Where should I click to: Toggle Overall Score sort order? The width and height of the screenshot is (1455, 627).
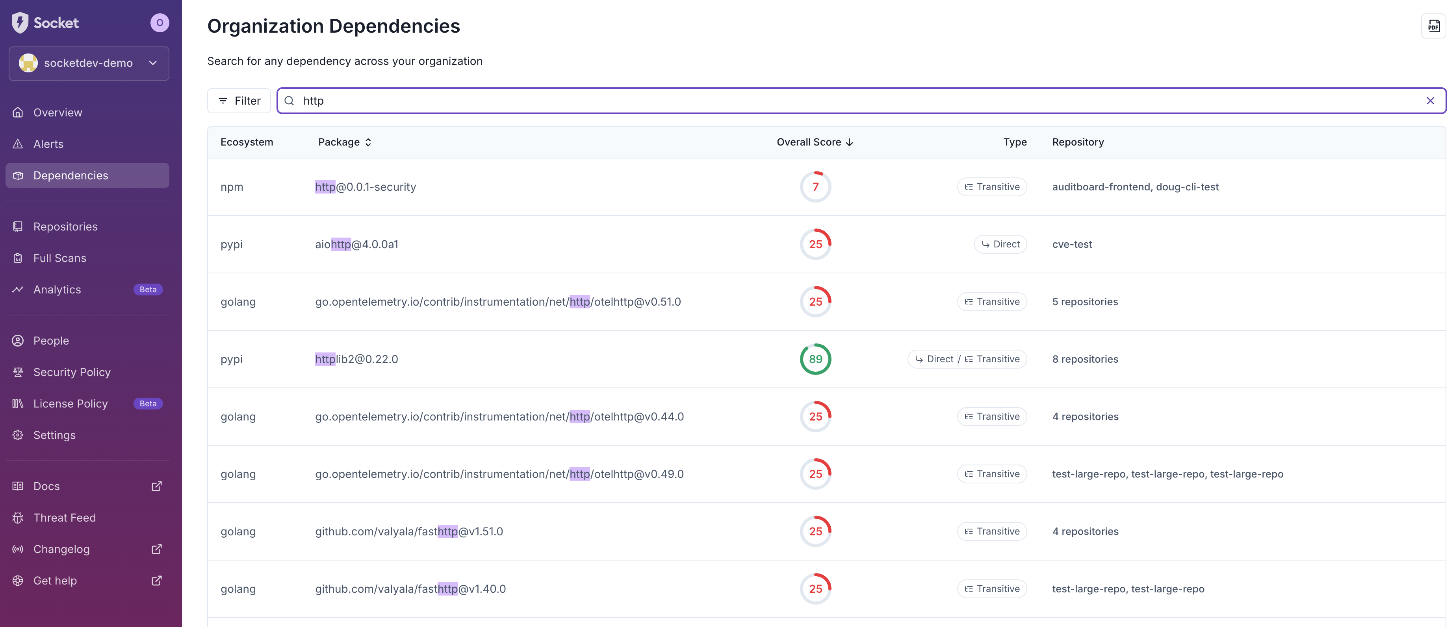(814, 142)
